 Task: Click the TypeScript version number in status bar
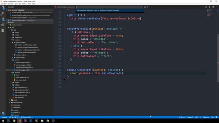click(x=212, y=117)
